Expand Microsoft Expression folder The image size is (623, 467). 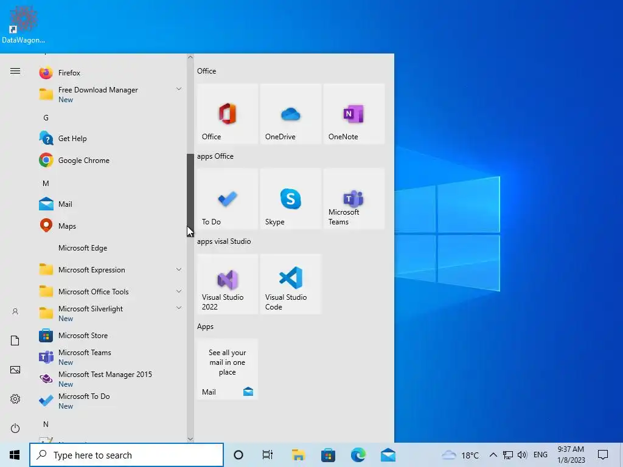tap(110, 270)
